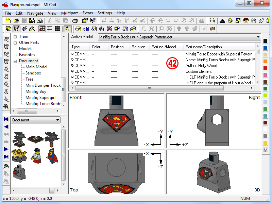Select the Favorites tree item
This screenshot has width=272, height=204.
27,55
